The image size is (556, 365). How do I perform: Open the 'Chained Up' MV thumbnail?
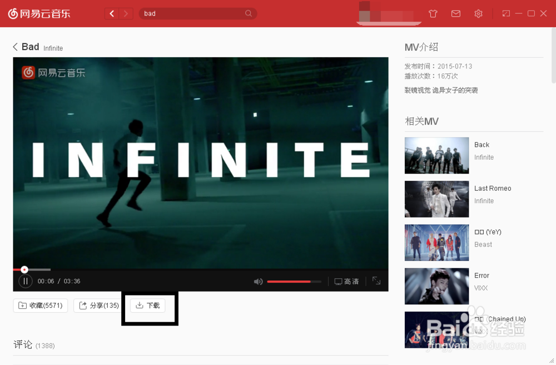[x=436, y=330]
